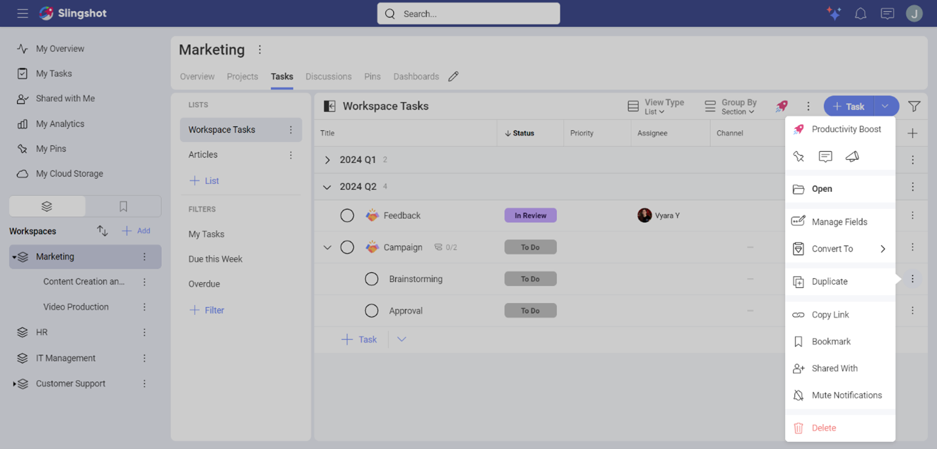Open the AI sparkle assistant icon

[x=833, y=13]
